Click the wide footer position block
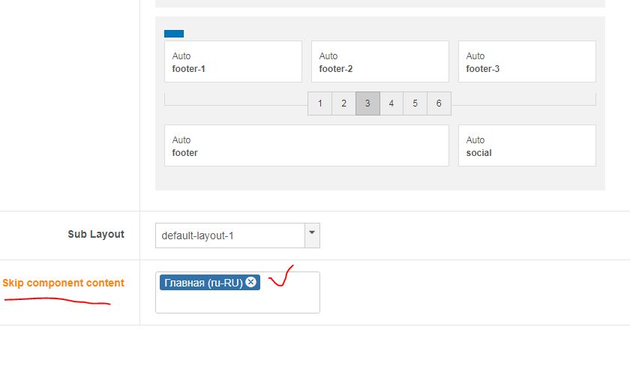This screenshot has height=384, width=630. pyautogui.click(x=307, y=145)
